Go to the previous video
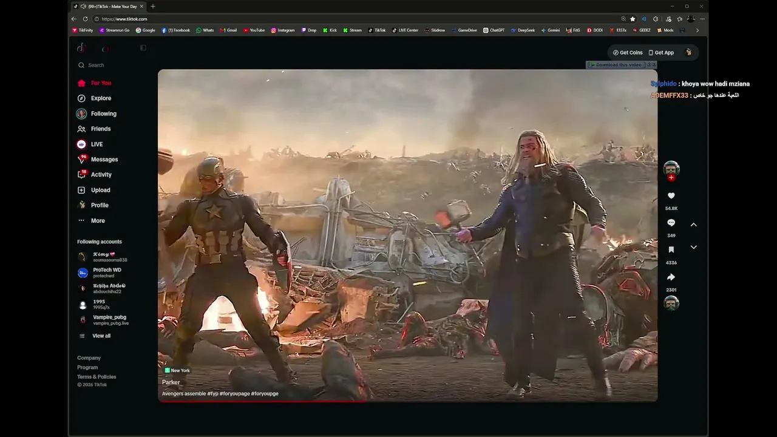 pyautogui.click(x=693, y=225)
